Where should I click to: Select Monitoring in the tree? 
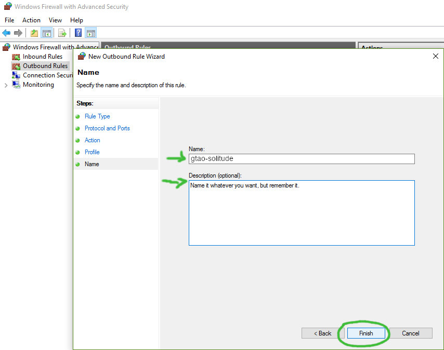(x=38, y=85)
